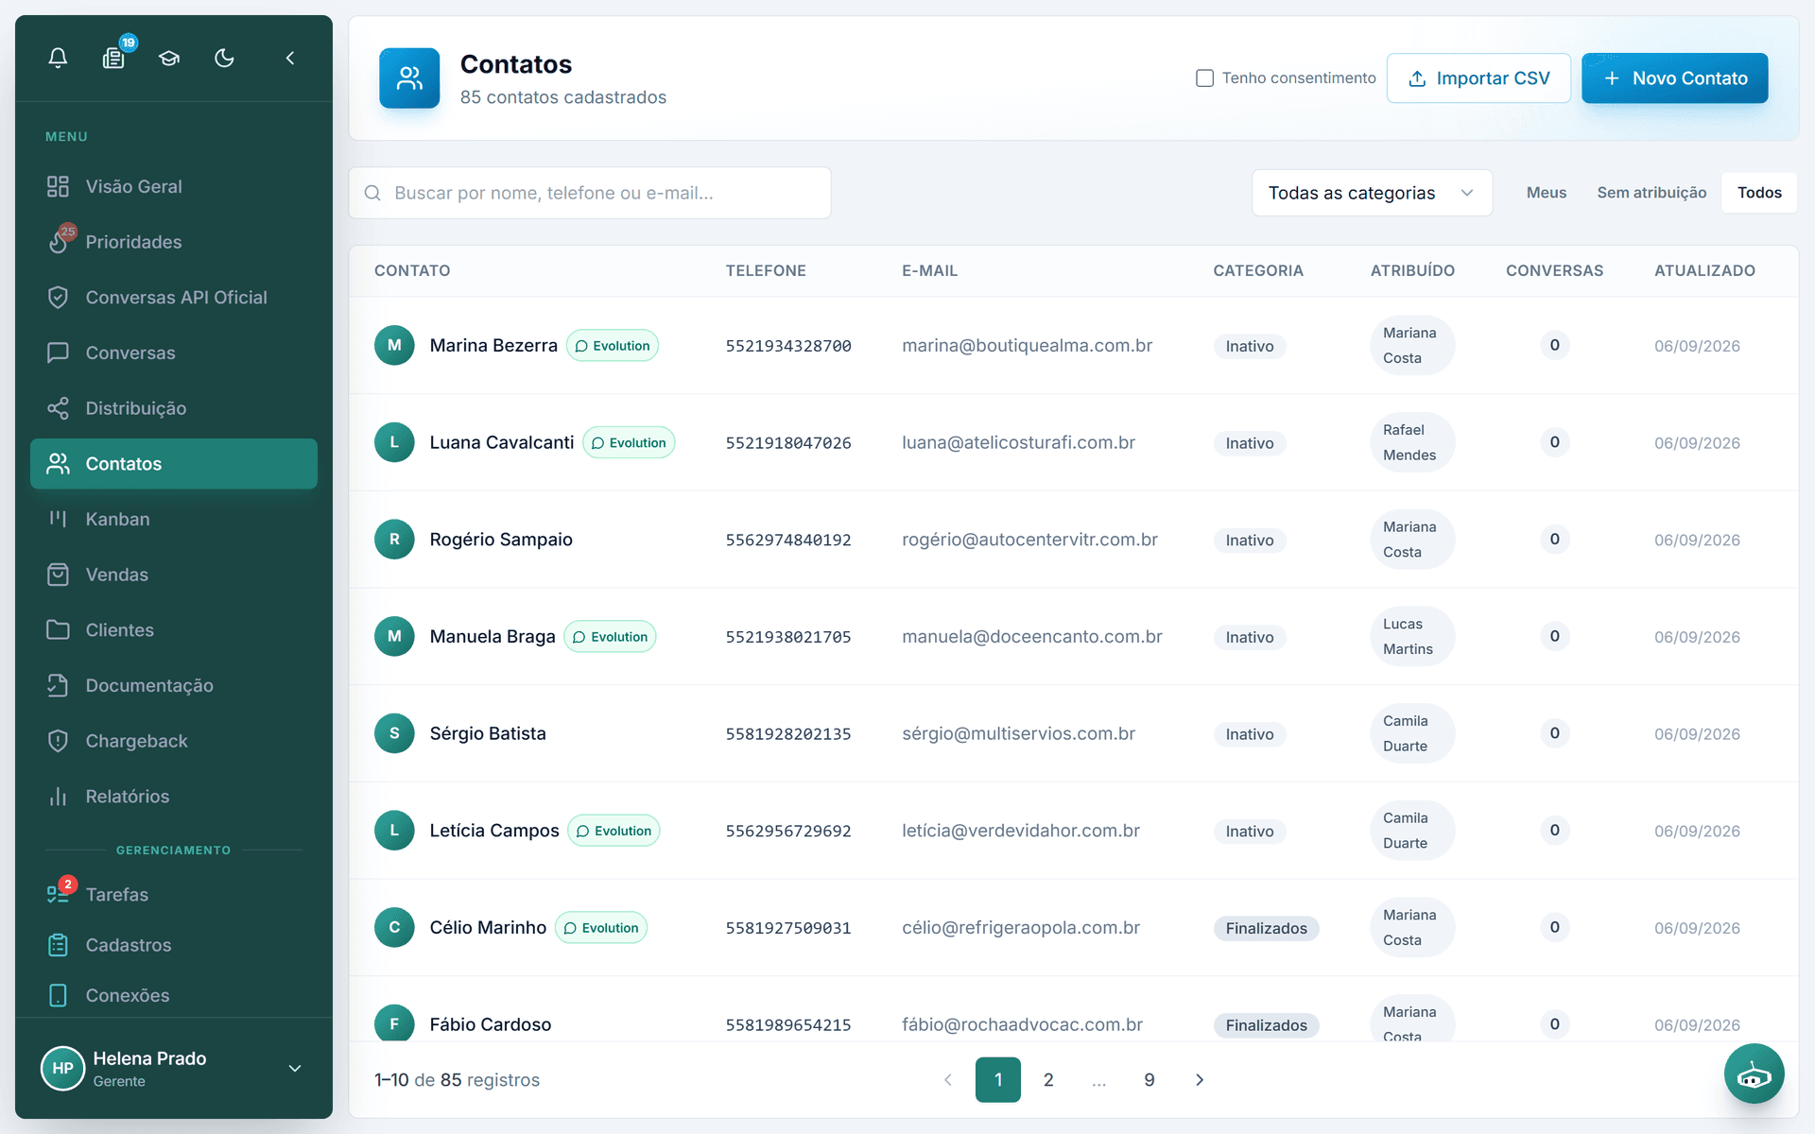The height and width of the screenshot is (1134, 1815).
Task: Open the news icon with badge 19
Action: tap(114, 58)
